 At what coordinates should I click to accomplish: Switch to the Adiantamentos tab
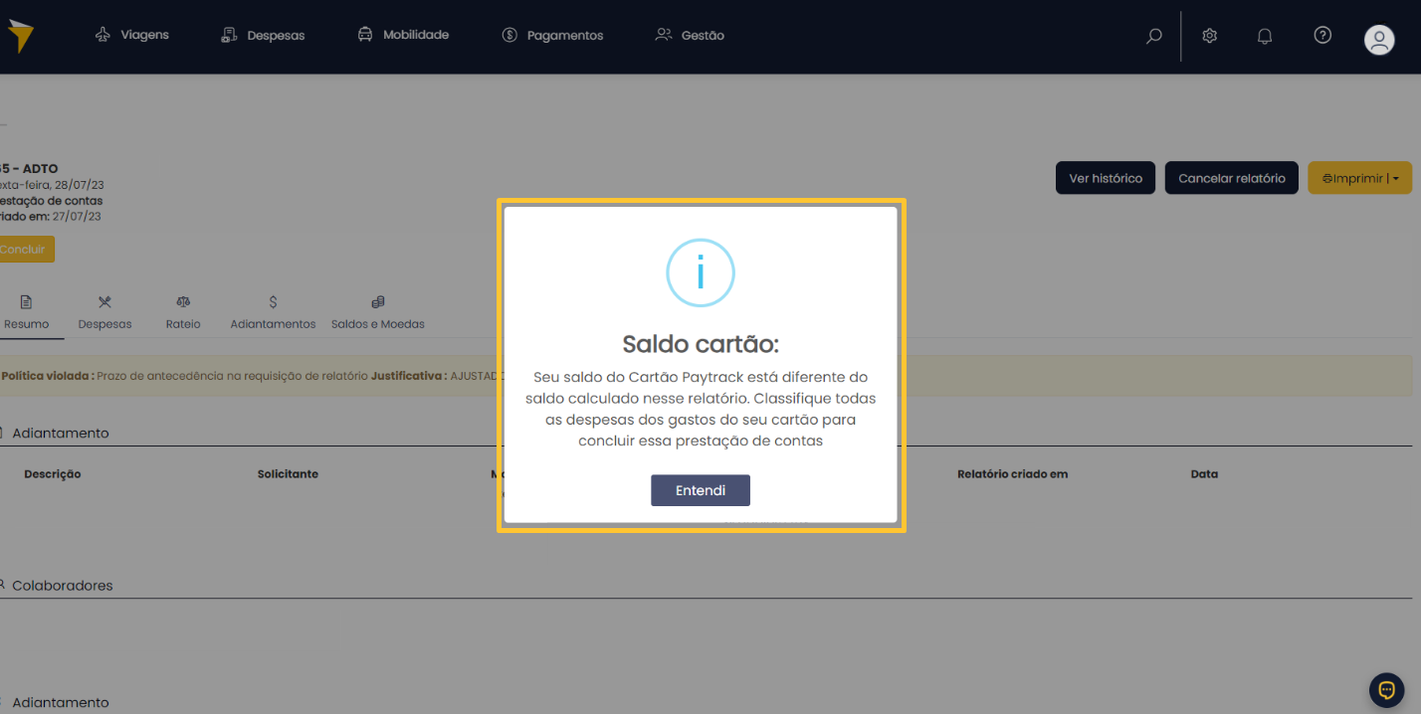[273, 312]
